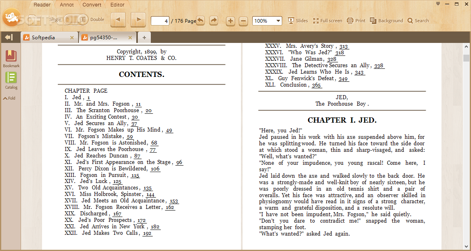Click the go-forward (redo arrow) navigation icon
Screen dimensions: 471x251
(213, 21)
